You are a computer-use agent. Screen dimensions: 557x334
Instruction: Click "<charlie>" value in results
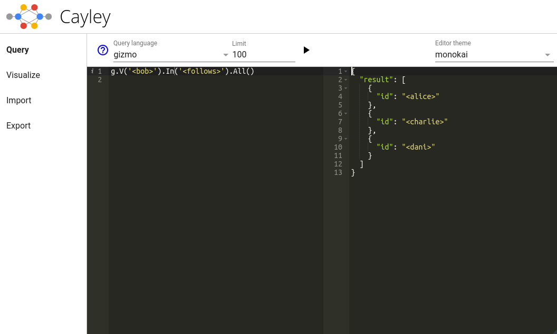click(425, 122)
